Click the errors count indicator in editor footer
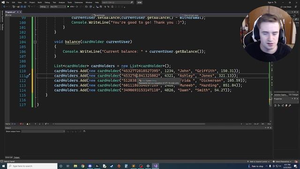Screen dimensions: 300x169 click(22, 124)
